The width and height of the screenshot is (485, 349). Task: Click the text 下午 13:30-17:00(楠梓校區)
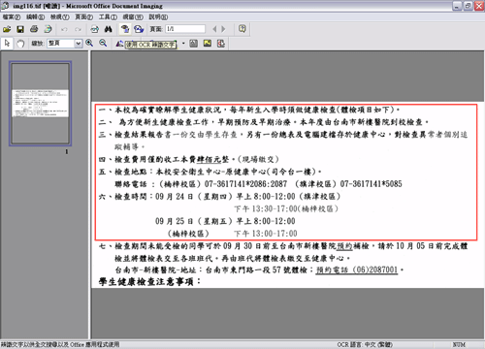point(286,208)
